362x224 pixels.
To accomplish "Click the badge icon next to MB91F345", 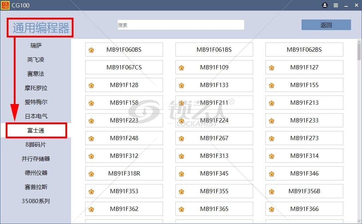I will (181, 174).
